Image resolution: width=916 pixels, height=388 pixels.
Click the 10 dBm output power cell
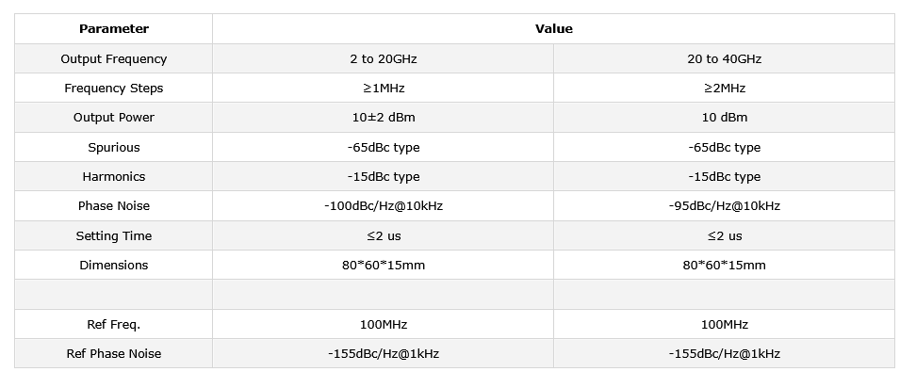coord(724,118)
